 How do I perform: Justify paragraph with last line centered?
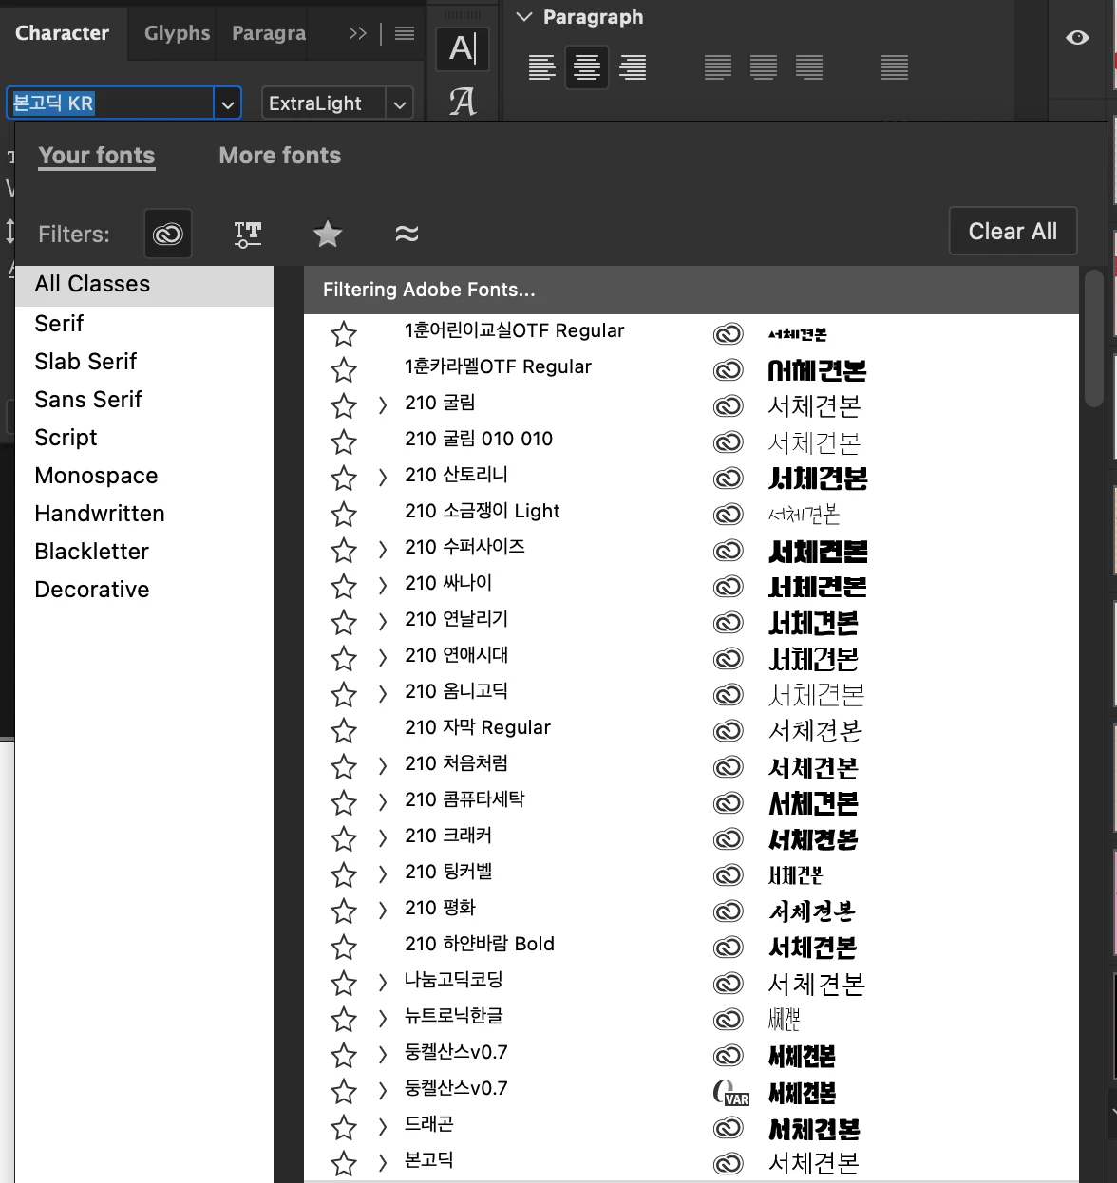[764, 67]
